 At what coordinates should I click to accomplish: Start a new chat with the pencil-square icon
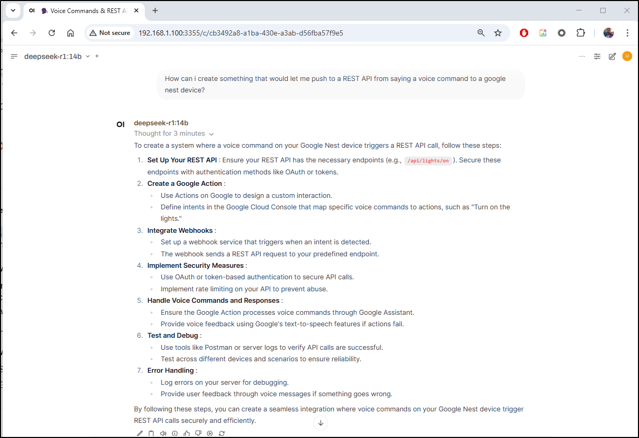(612, 56)
